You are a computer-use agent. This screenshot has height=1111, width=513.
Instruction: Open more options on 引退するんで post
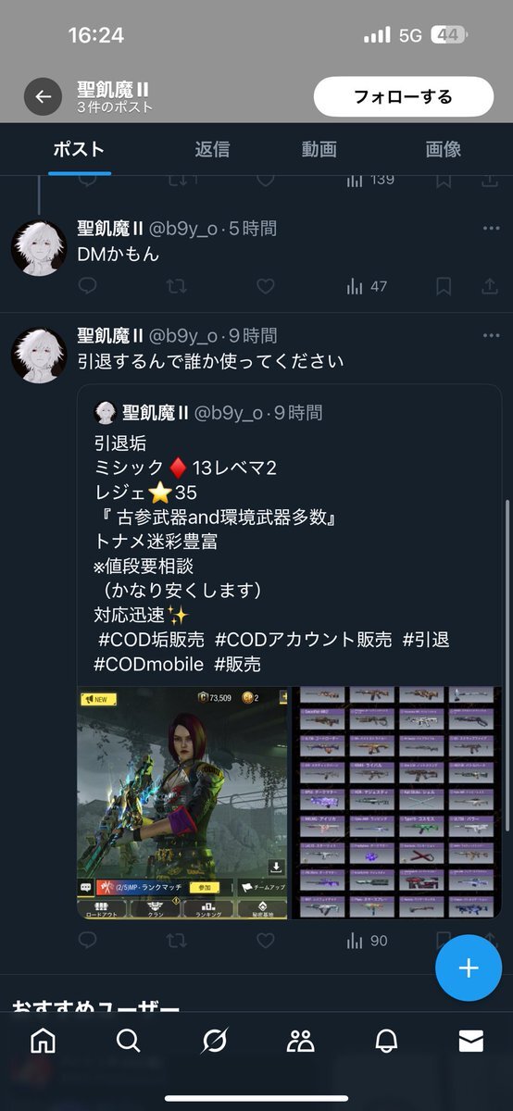(x=491, y=335)
